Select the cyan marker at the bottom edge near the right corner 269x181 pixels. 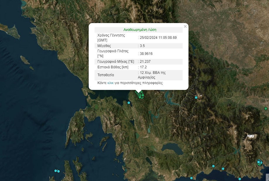[x=239, y=179]
